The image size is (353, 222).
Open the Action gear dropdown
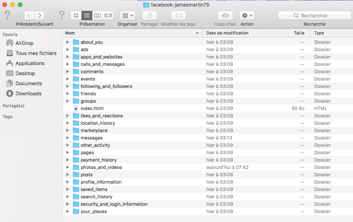tap(247, 15)
